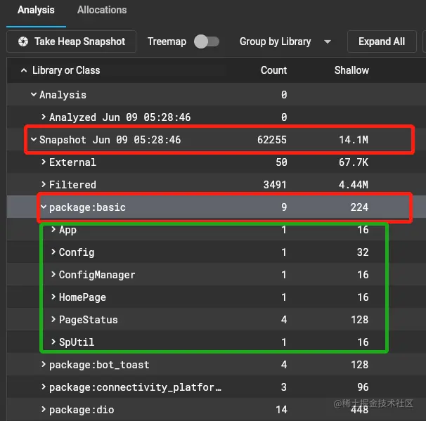Click the 62255 count value for Snapshot
The width and height of the screenshot is (426, 421).
(x=272, y=140)
